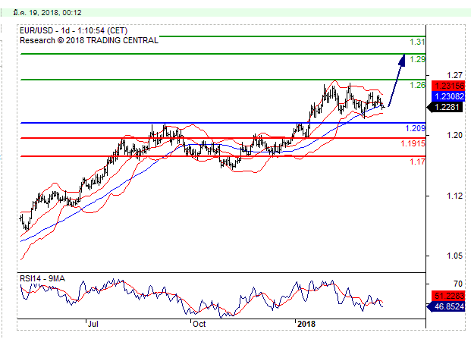Screen dimensions: 471x339
Task: Click the 'Jul' time axis label
Action: [93, 324]
